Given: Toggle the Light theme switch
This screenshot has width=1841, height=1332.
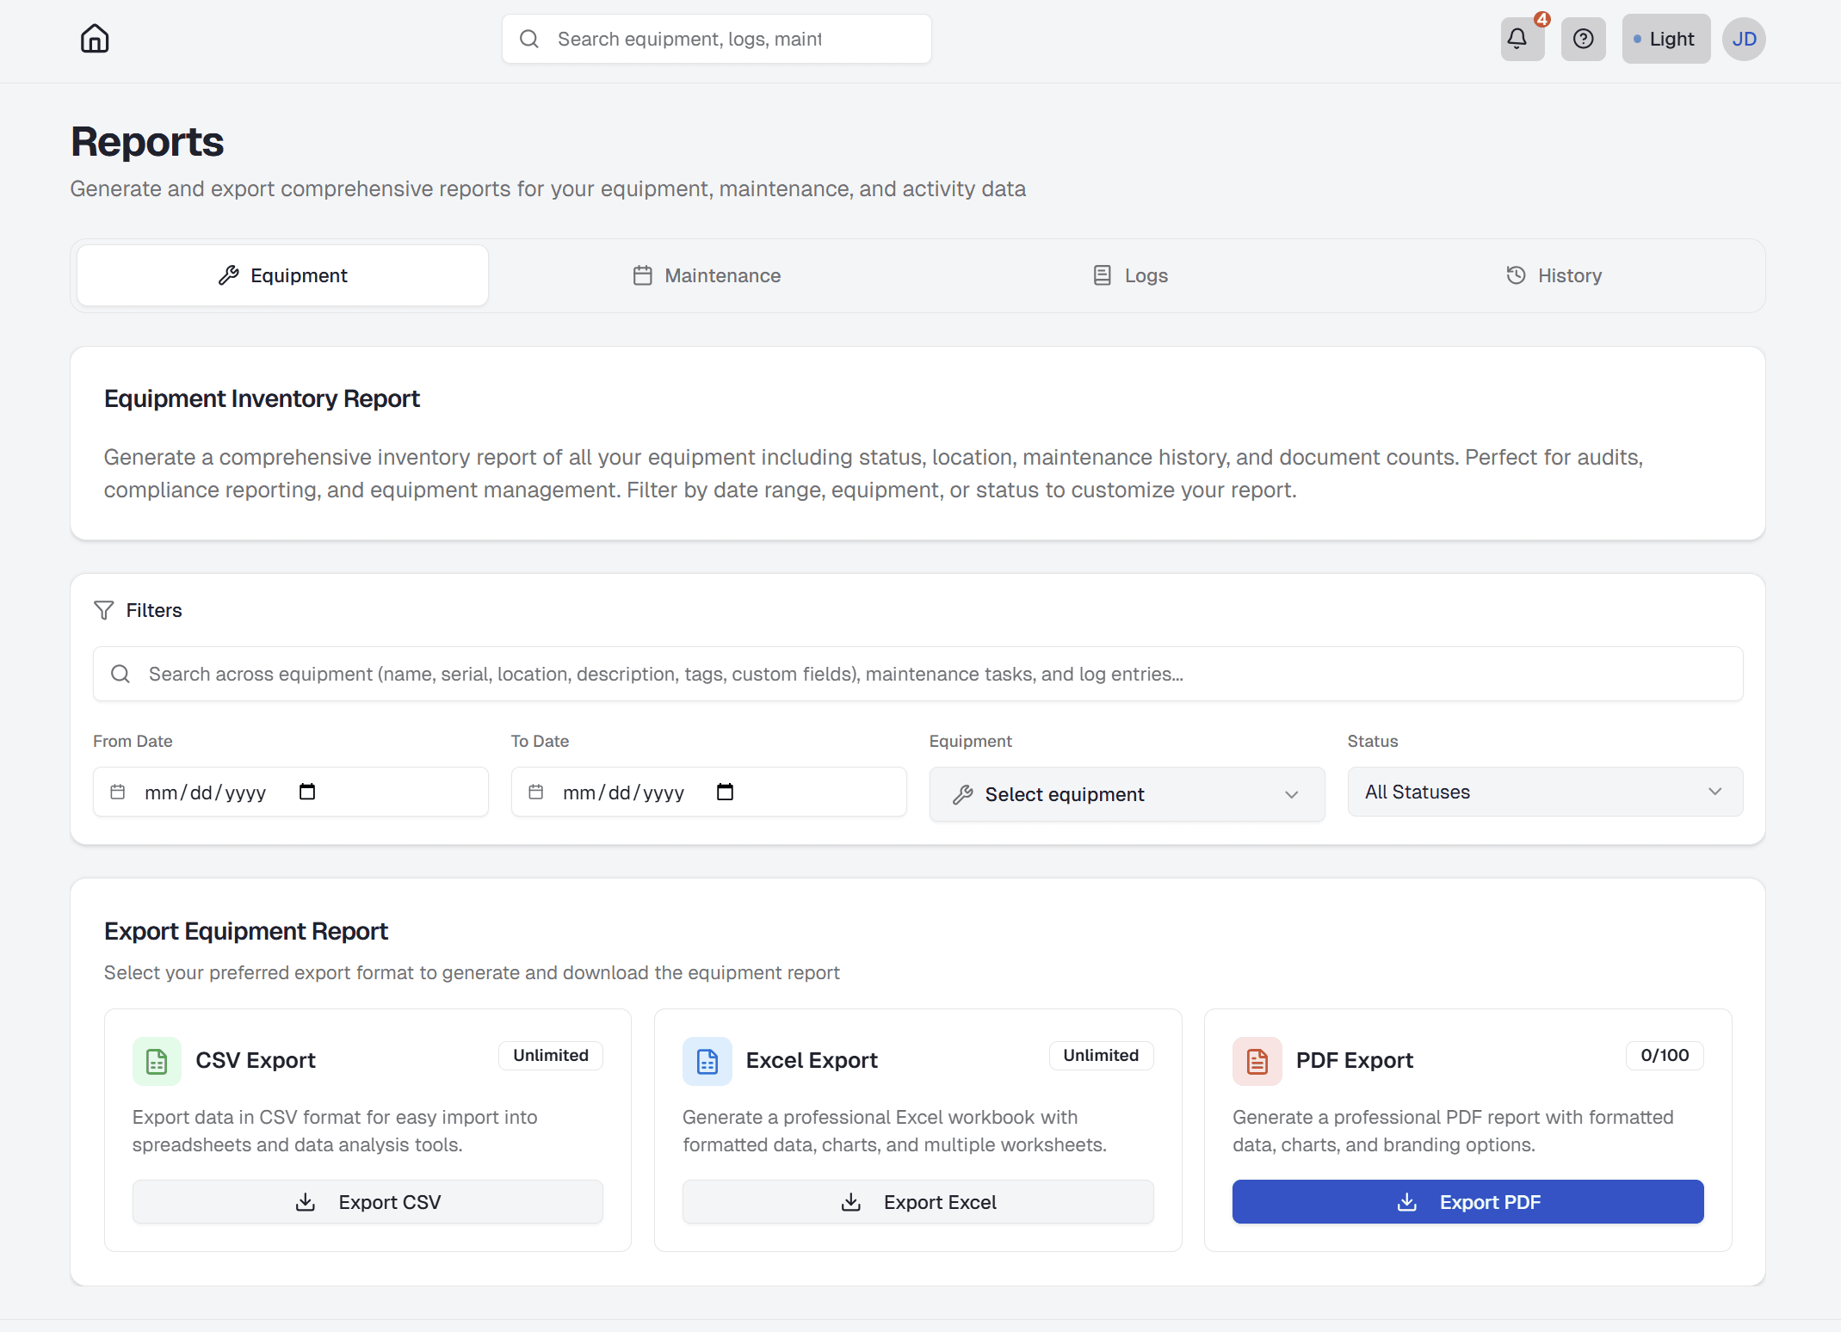Looking at the screenshot, I should (x=1665, y=39).
